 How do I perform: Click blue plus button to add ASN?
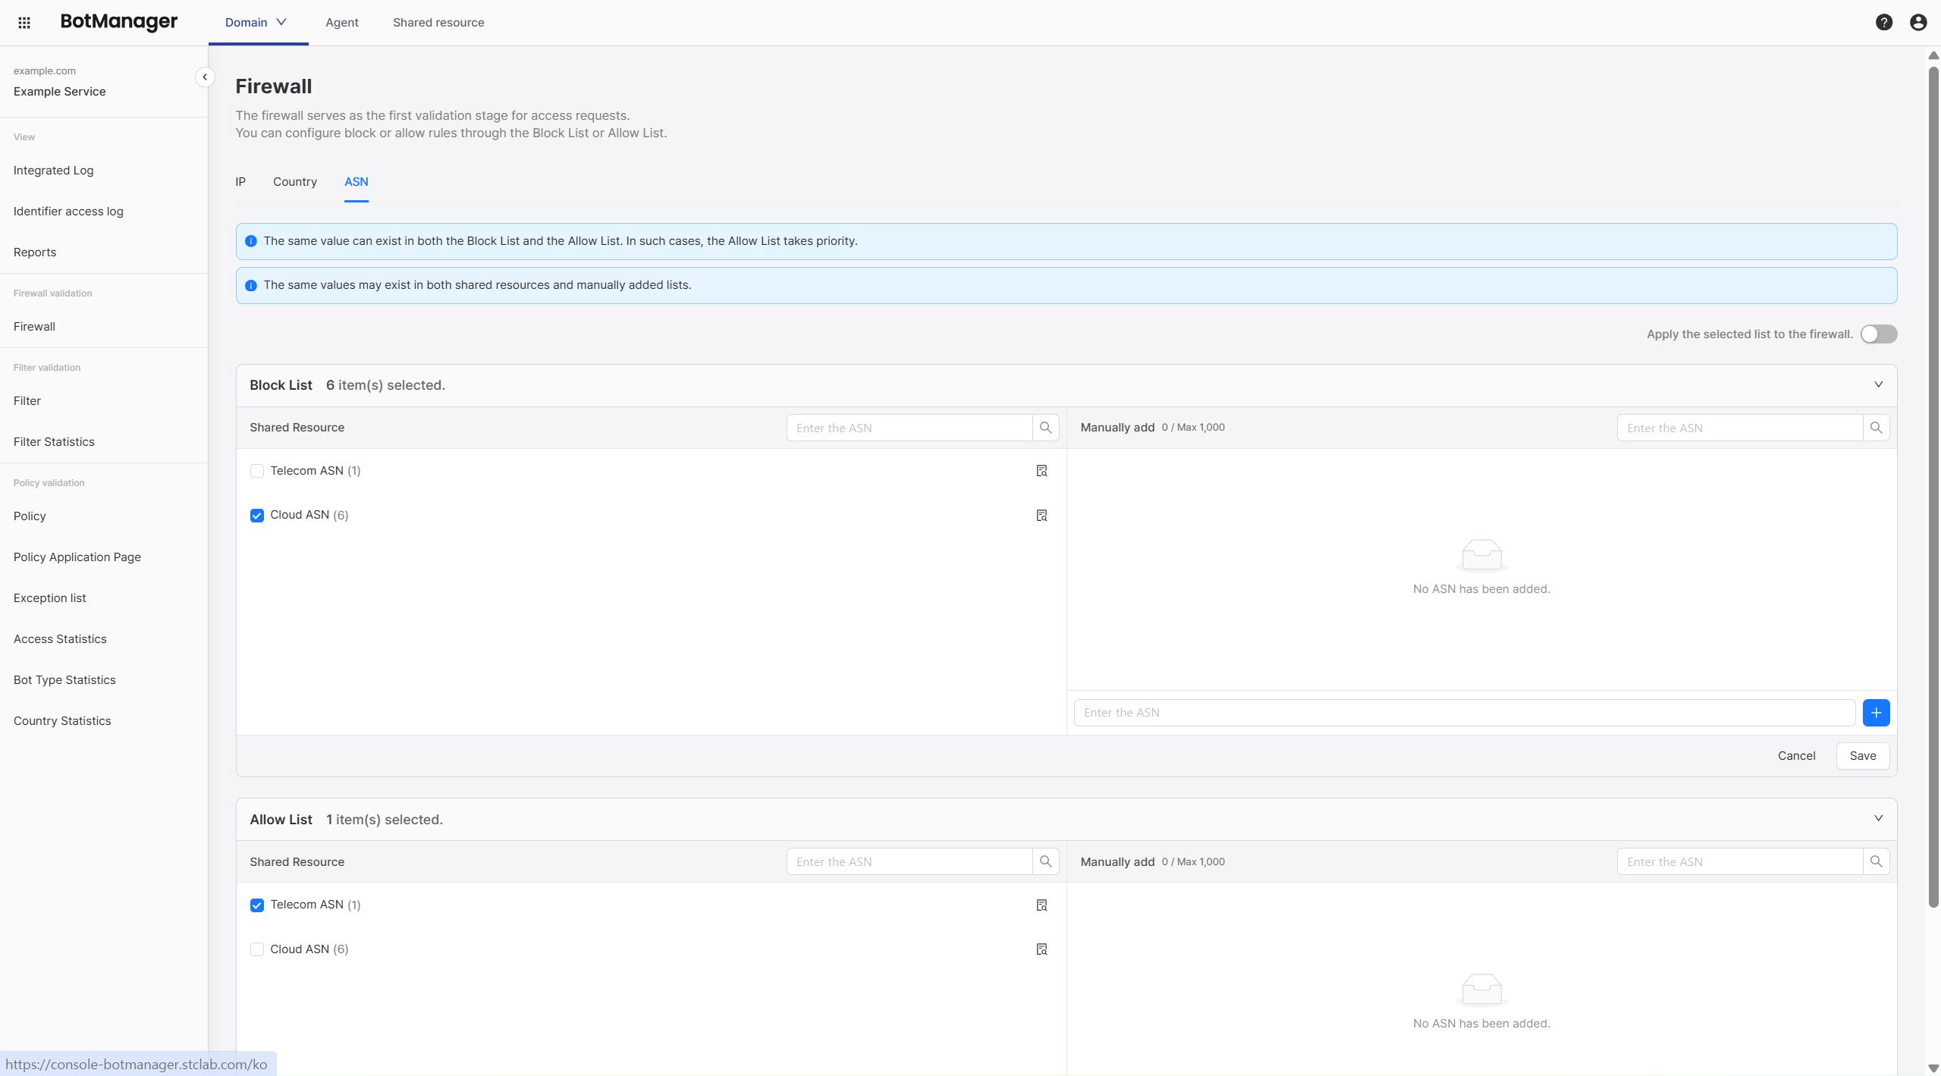1875,713
